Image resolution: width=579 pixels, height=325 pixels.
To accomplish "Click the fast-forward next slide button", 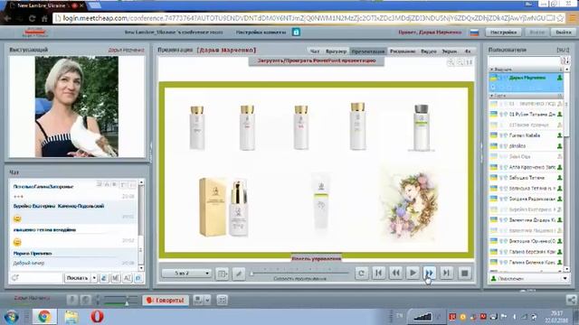I will tap(429, 273).
